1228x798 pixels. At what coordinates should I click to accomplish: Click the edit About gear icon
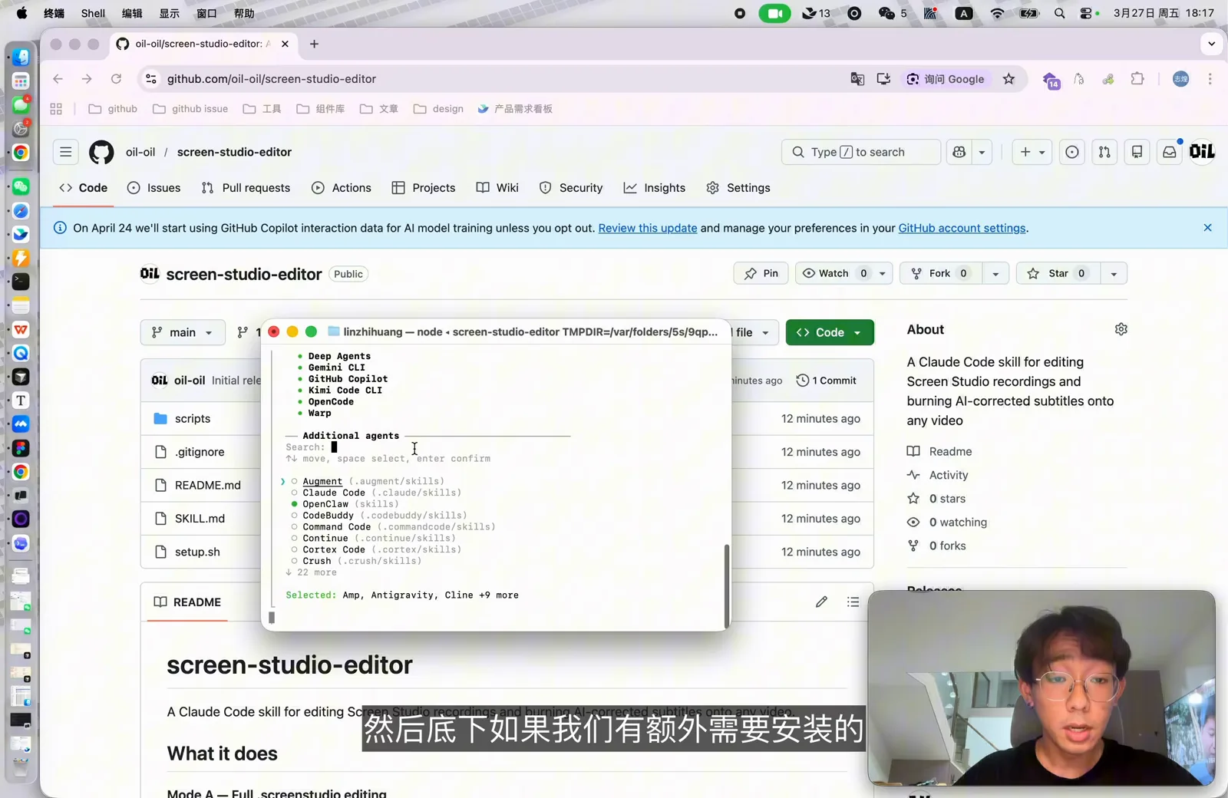(1121, 329)
